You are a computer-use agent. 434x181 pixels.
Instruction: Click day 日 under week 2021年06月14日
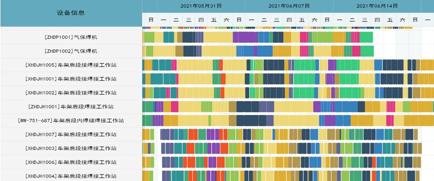click(x=415, y=19)
